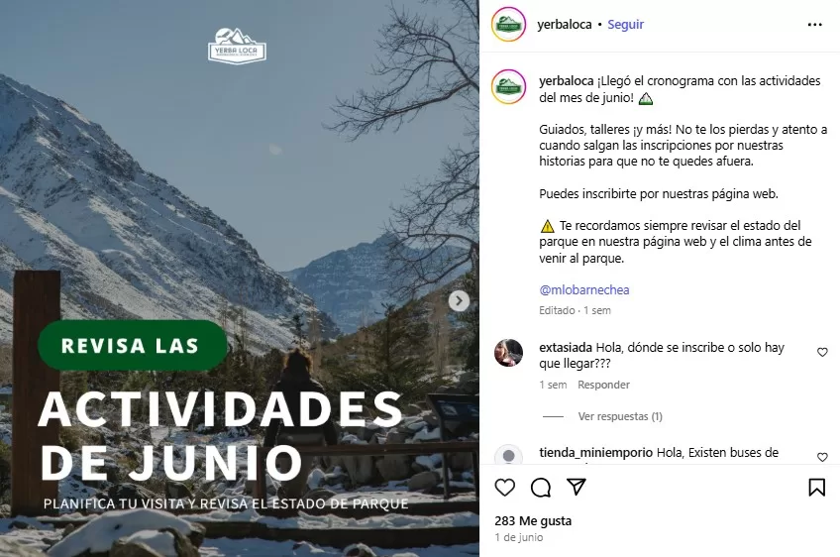
Task: Like the post with the heart icon
Action: pyautogui.click(x=504, y=488)
